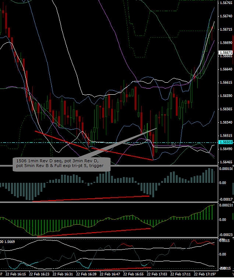
Task: Click time label 22 Feb 17:19
Action: (205, 274)
